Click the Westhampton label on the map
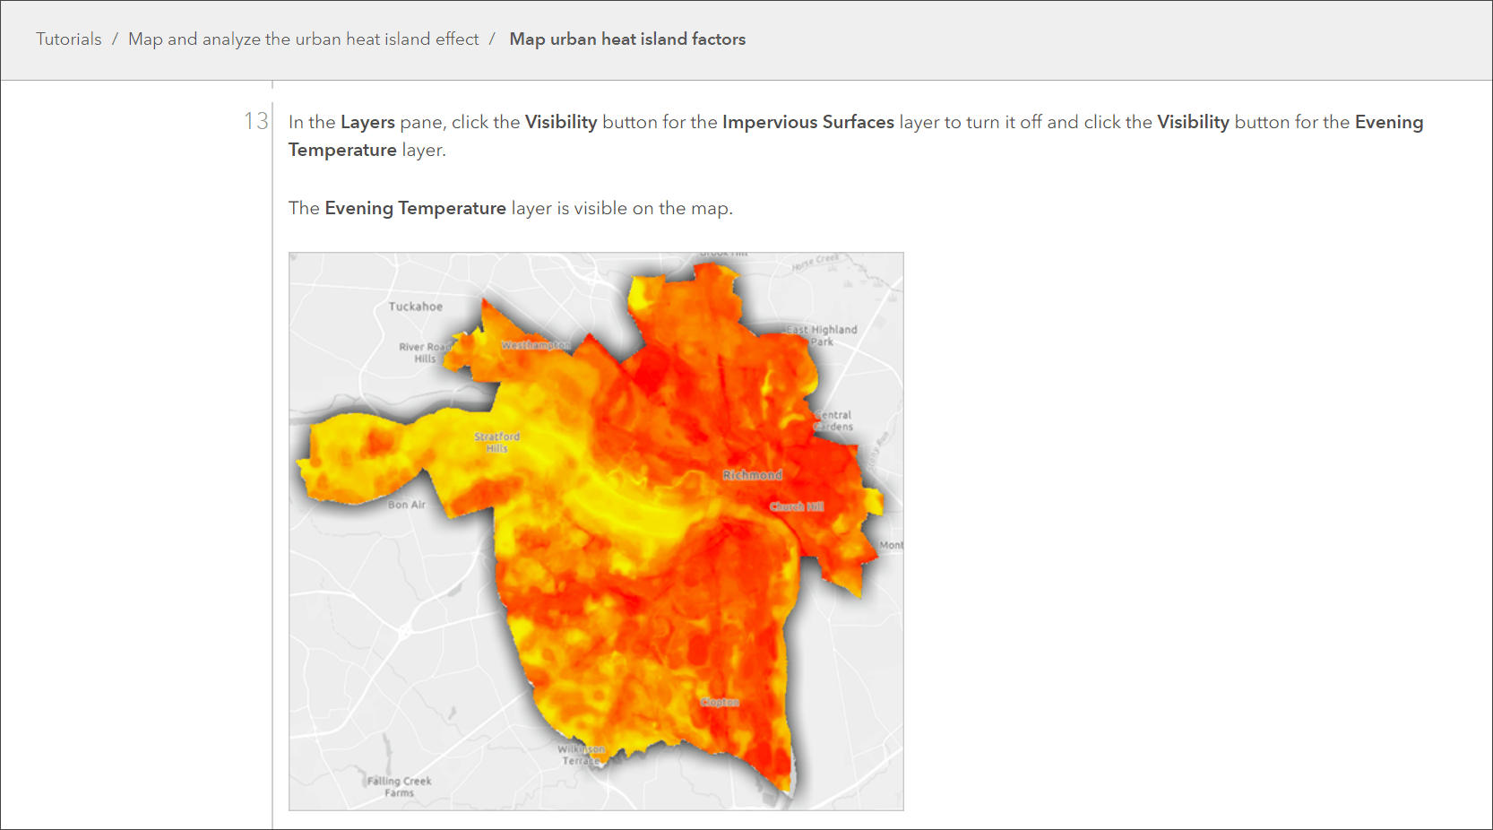 pos(538,343)
